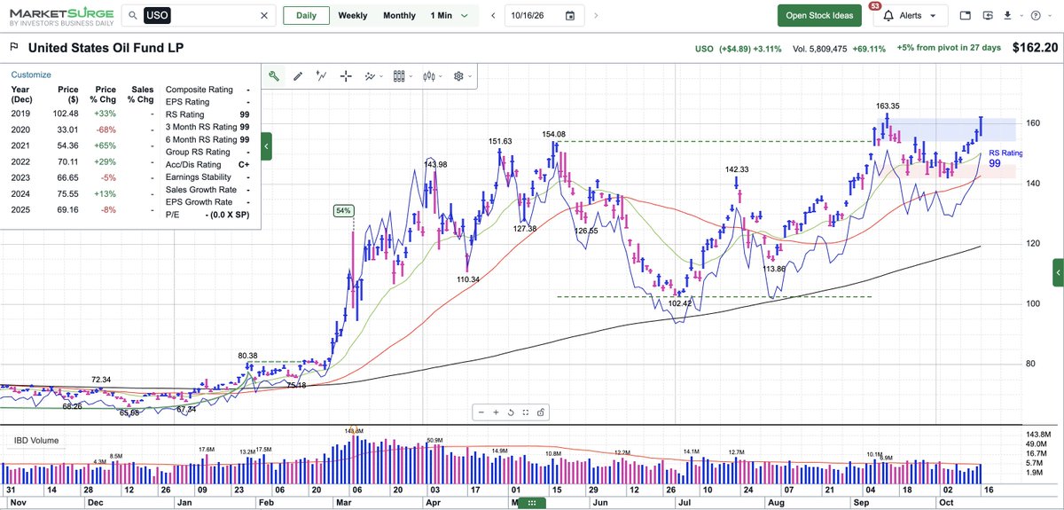Viewport: 1064px width, 510px height.
Task: Click the IBD Volume label
Action: point(36,440)
